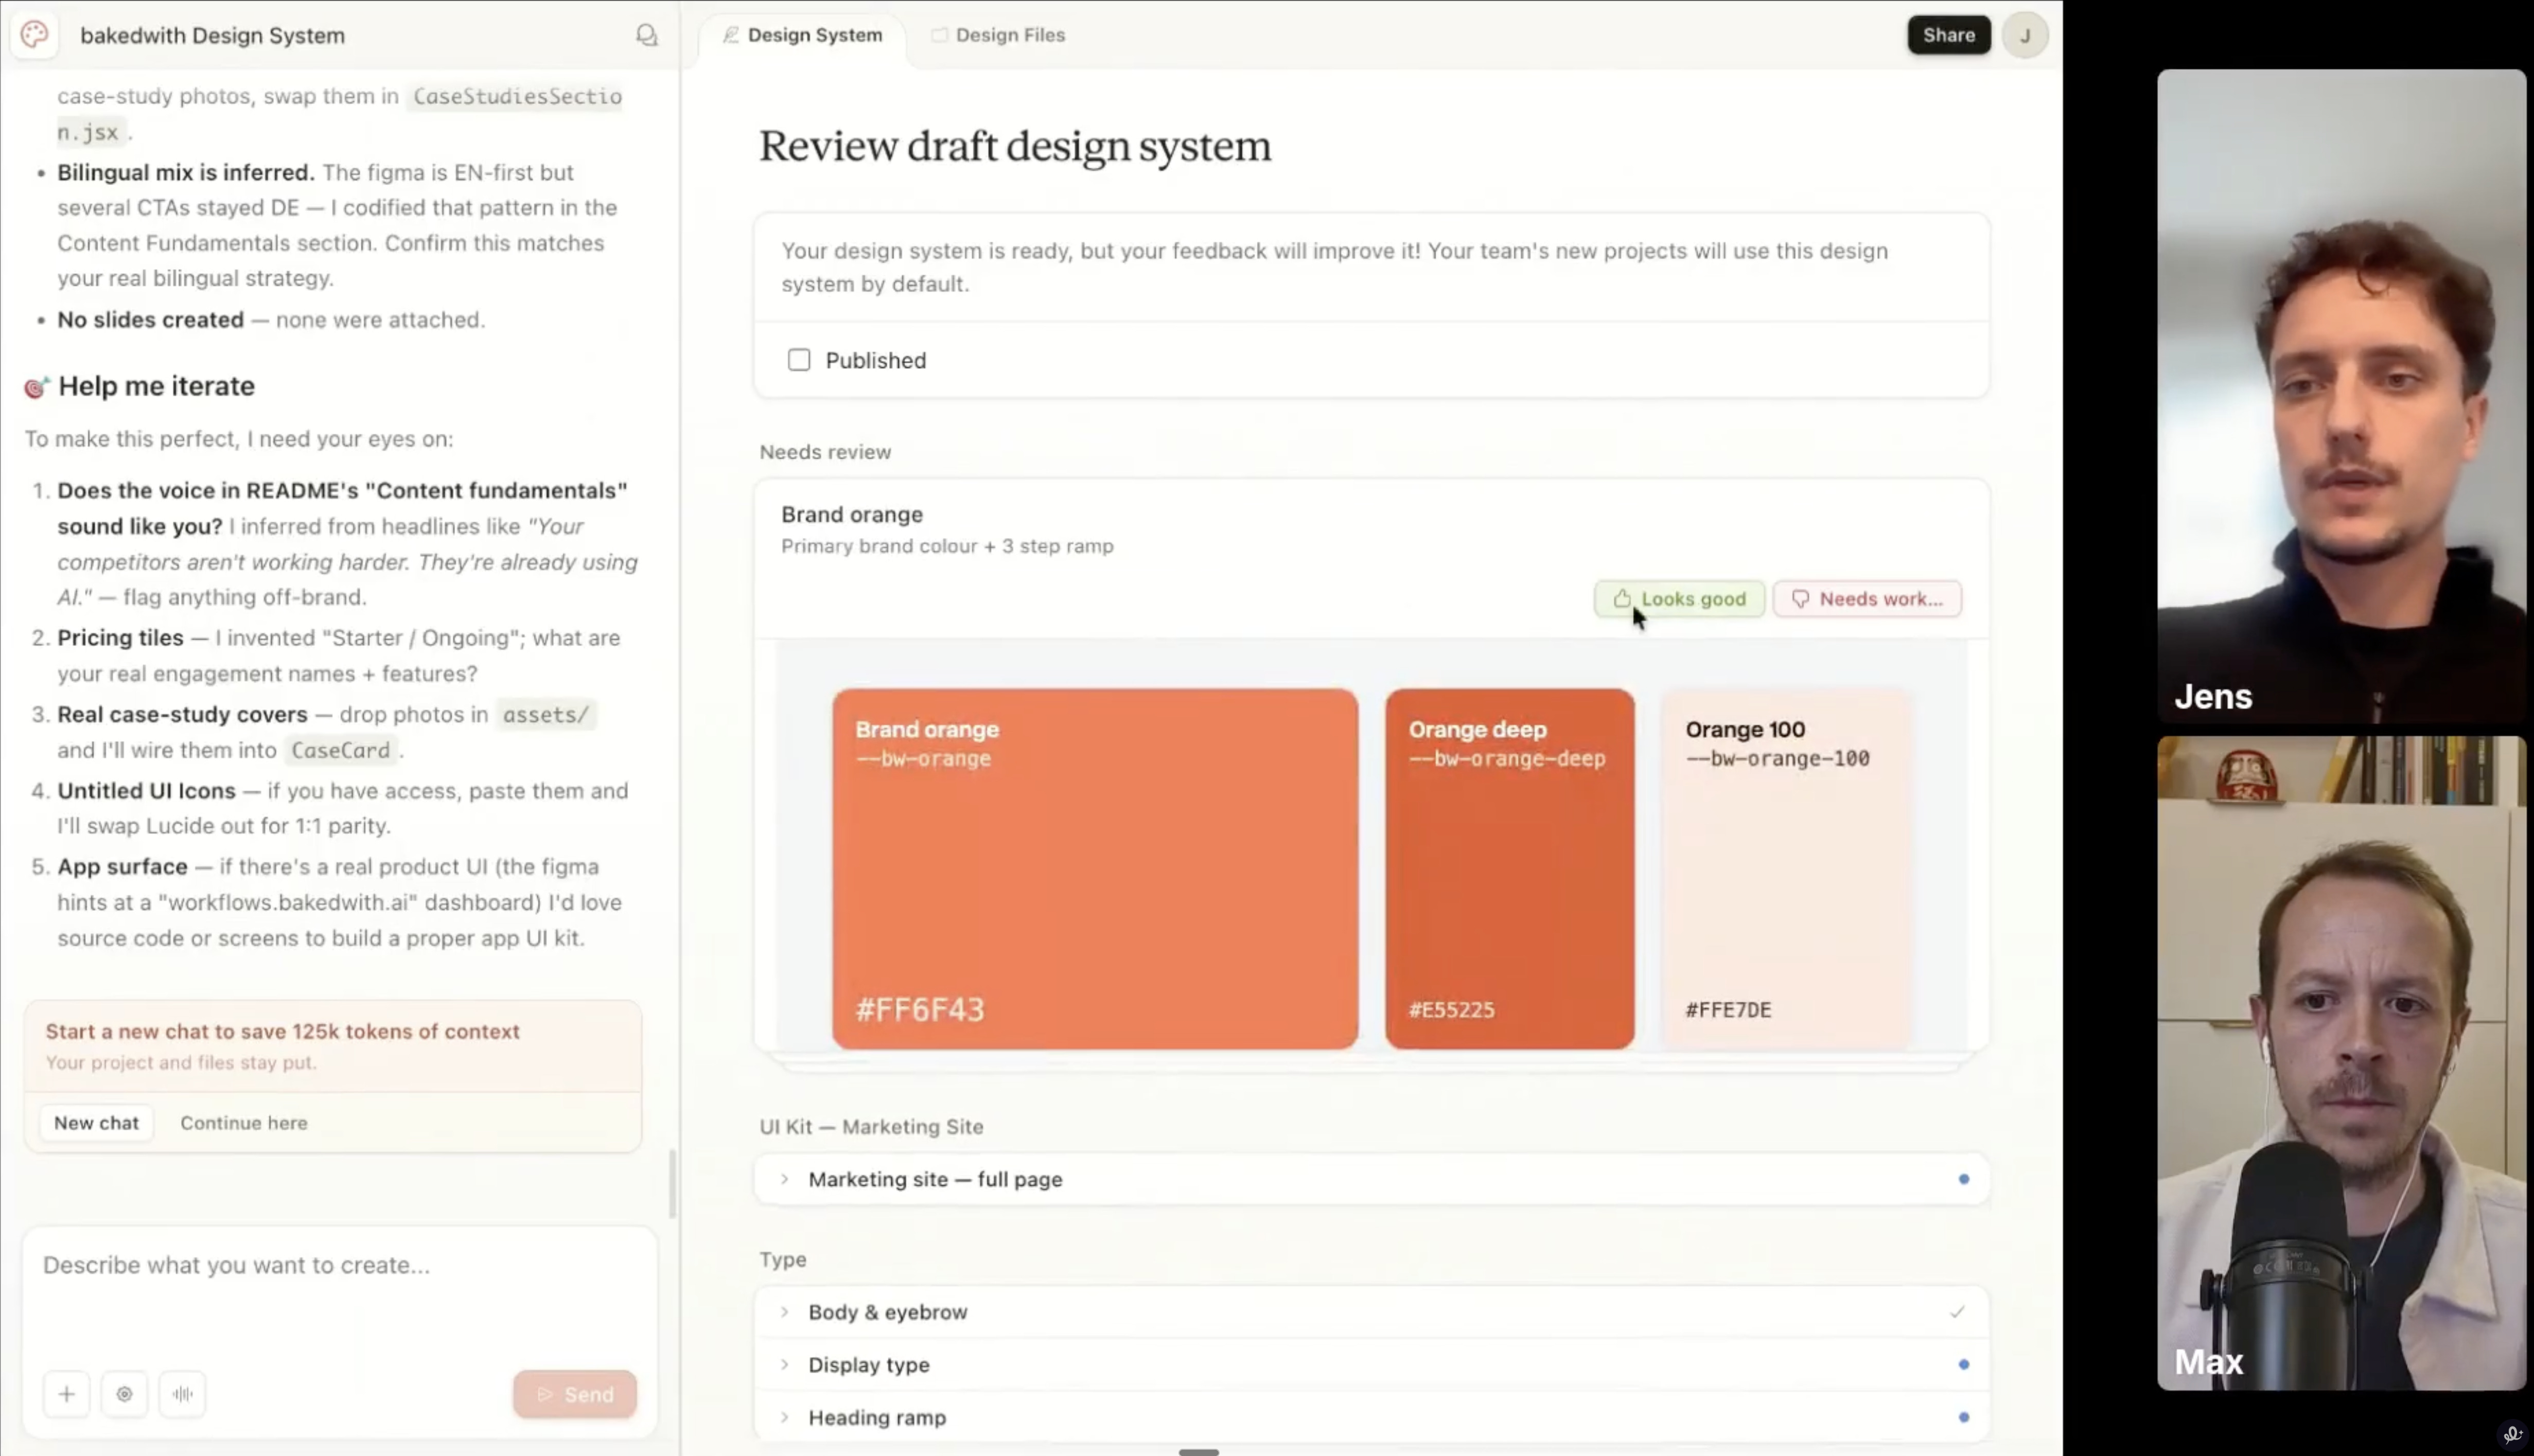Click the 'CaseCard' code label

point(340,750)
